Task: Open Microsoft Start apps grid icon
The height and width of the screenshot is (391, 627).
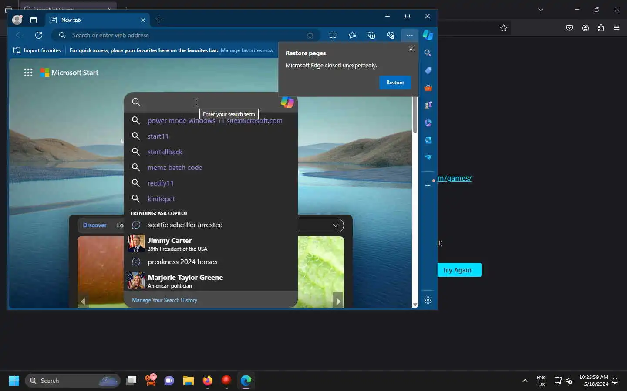Action: click(x=28, y=73)
